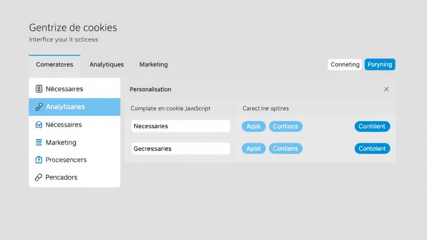Toggle the Ausic chip in the second row
The image size is (427, 240).
pyautogui.click(x=254, y=148)
